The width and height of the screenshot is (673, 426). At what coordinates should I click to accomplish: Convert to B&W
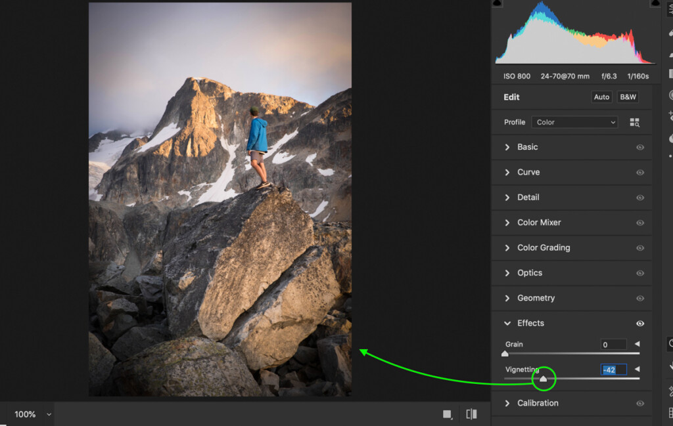tap(628, 97)
